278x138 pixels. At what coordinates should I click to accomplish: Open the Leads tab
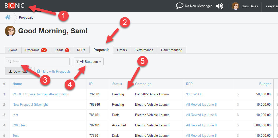(62, 50)
